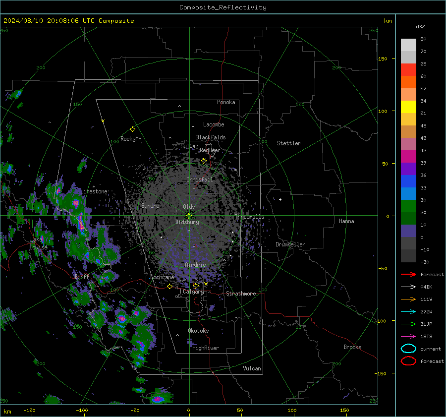Click the yellow diamond marker near RedDeer

tap(204, 161)
